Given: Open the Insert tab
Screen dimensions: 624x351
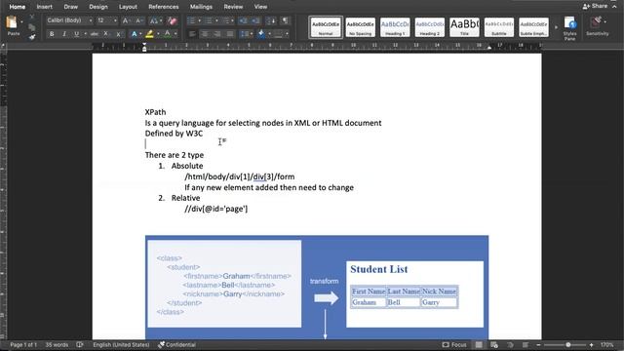Looking at the screenshot, I should 44,7.
